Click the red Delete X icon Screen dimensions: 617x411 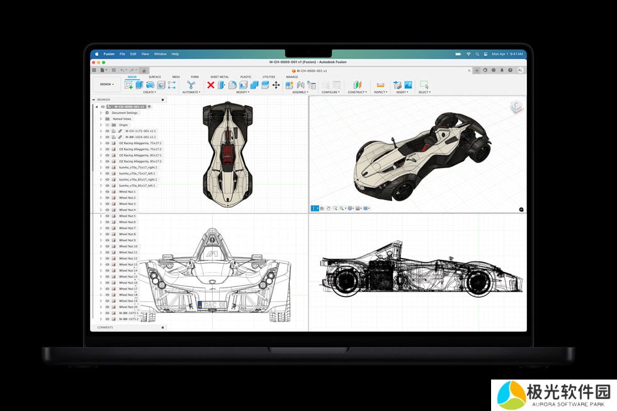pyautogui.click(x=211, y=85)
